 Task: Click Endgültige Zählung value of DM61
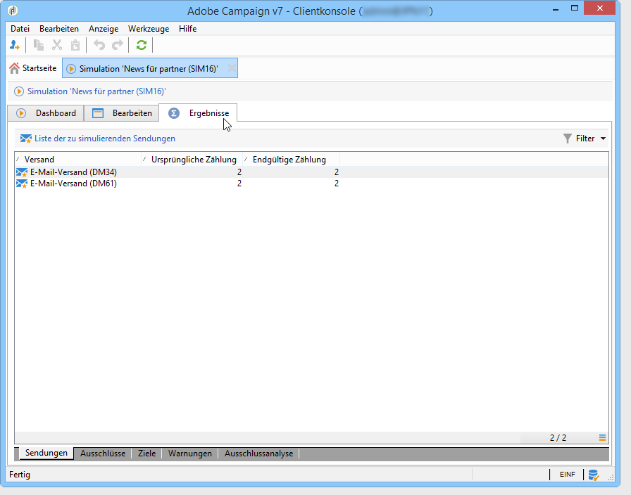337,184
